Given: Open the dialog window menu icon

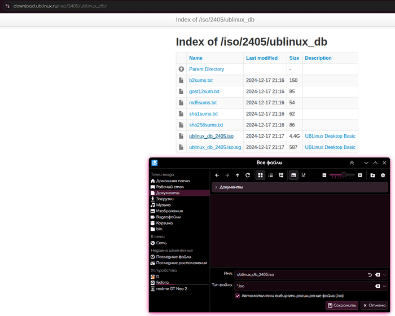Looking at the screenshot, I should [155, 163].
